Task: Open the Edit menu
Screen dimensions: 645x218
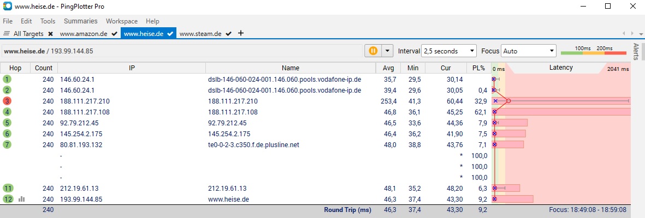Action: [x=26, y=21]
